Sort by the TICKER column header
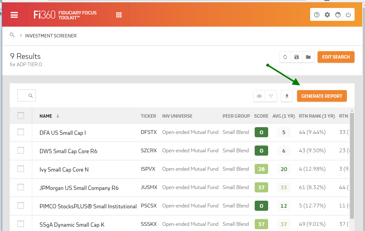The image size is (365, 231). point(148,116)
